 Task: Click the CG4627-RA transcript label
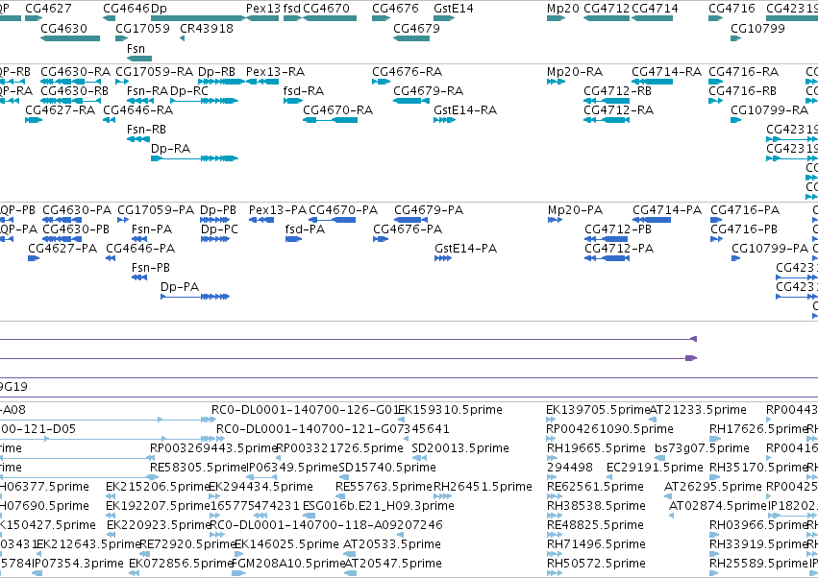pyautogui.click(x=61, y=110)
